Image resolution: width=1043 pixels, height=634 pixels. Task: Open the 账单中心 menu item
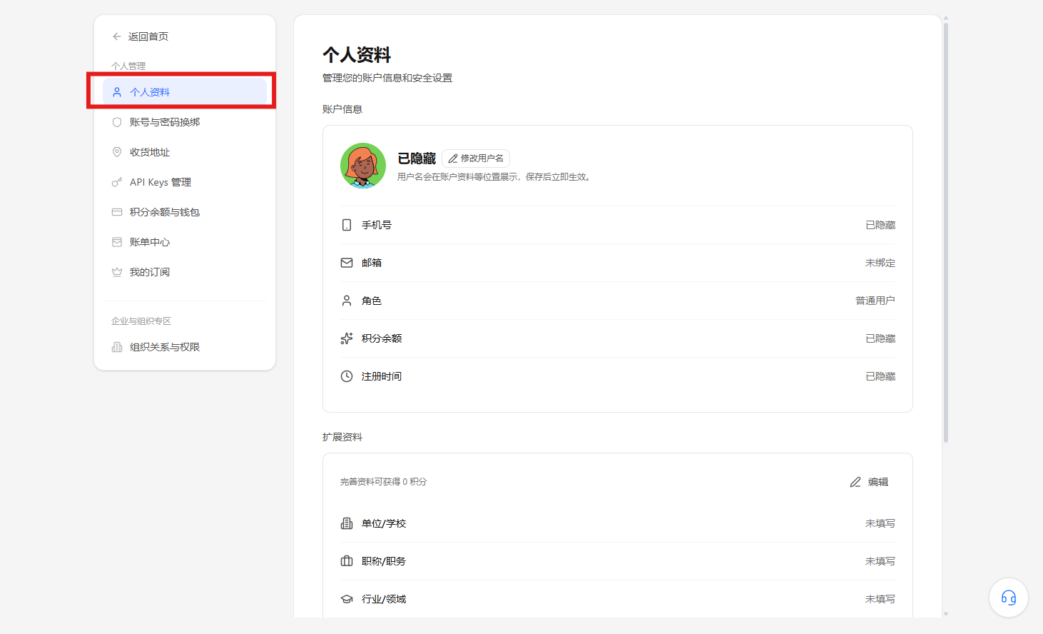pos(185,242)
